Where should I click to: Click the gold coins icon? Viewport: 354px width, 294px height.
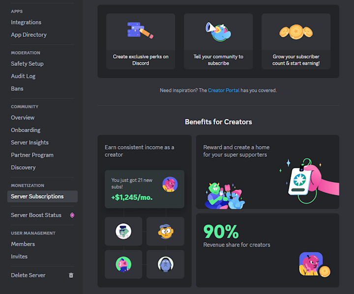click(x=296, y=32)
